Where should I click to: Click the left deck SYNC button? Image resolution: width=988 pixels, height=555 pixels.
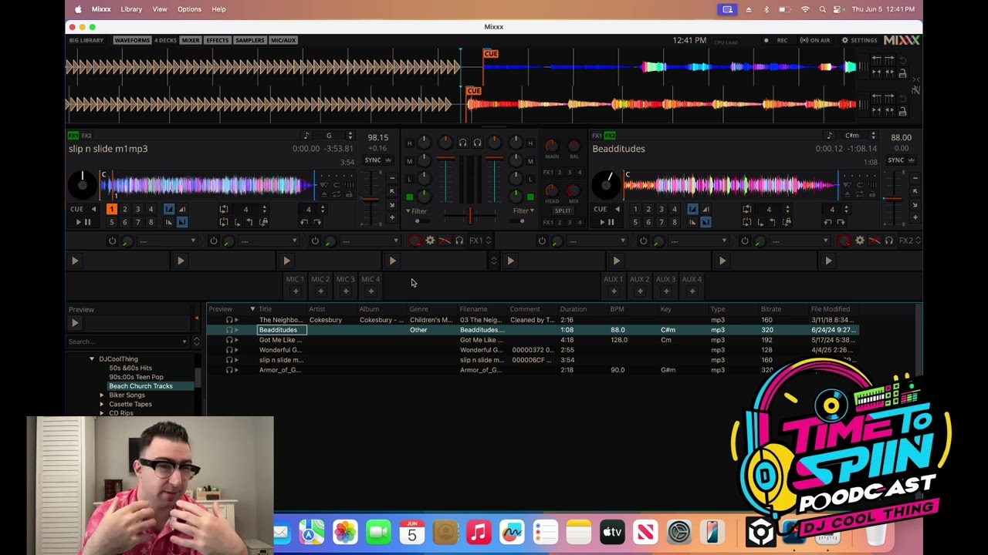coord(373,160)
